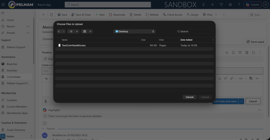The image size is (270, 140).
Task: Click the lightbulb assistant icon
Action: point(204,4)
